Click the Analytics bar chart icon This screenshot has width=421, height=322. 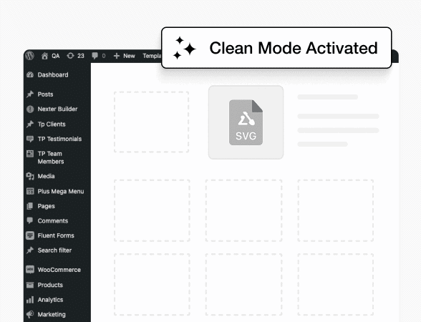point(30,300)
